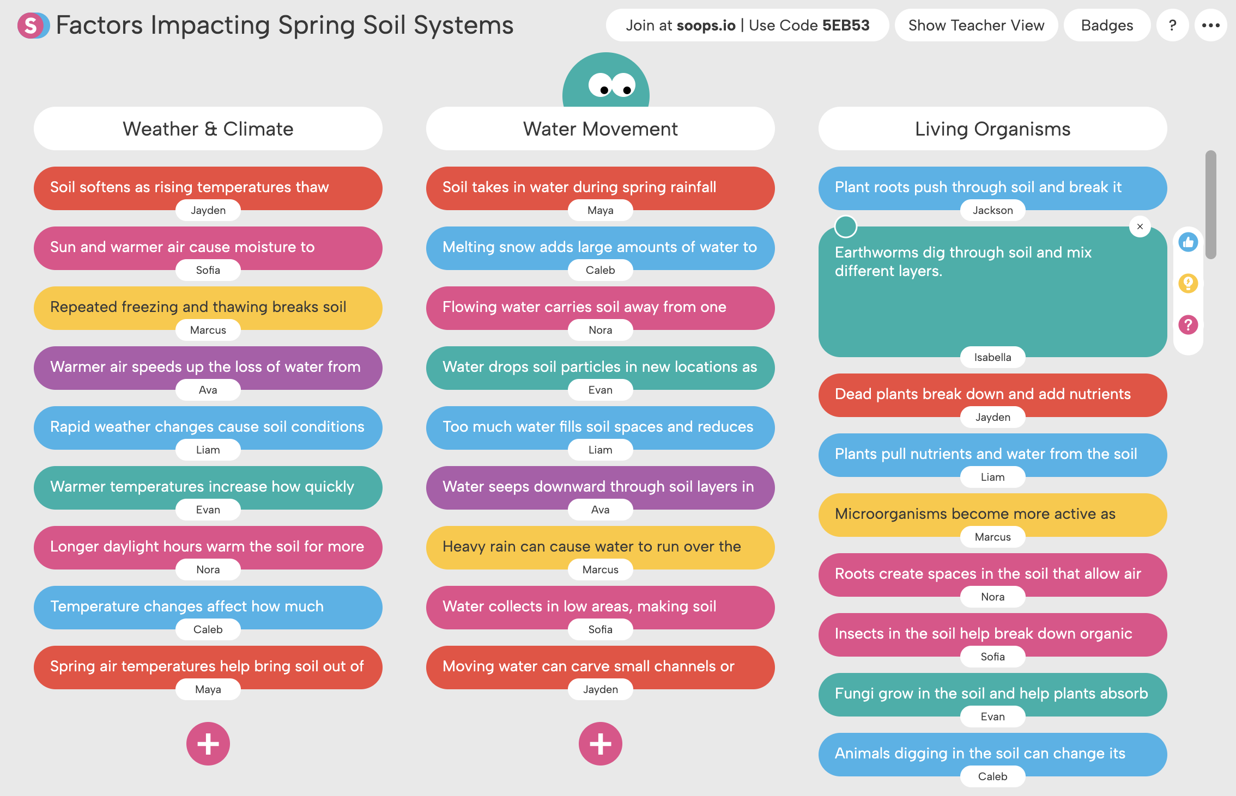Click the Living Organisms column scrollbar
Viewport: 1236px width, 796px height.
1210,205
